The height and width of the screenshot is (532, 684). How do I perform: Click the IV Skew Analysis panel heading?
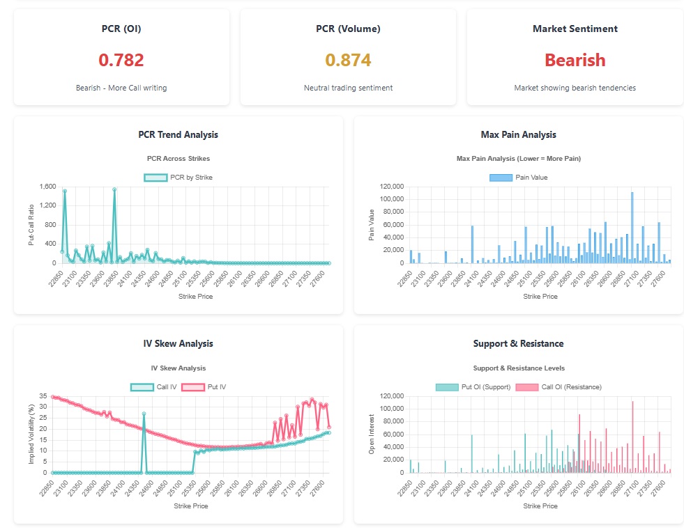click(x=178, y=343)
